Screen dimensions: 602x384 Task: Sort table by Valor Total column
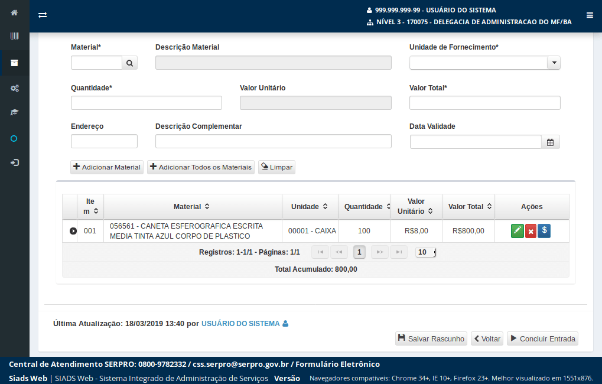point(490,206)
